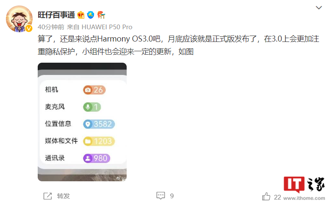
Task: Like the post with thumbs-up icon
Action: (266, 197)
